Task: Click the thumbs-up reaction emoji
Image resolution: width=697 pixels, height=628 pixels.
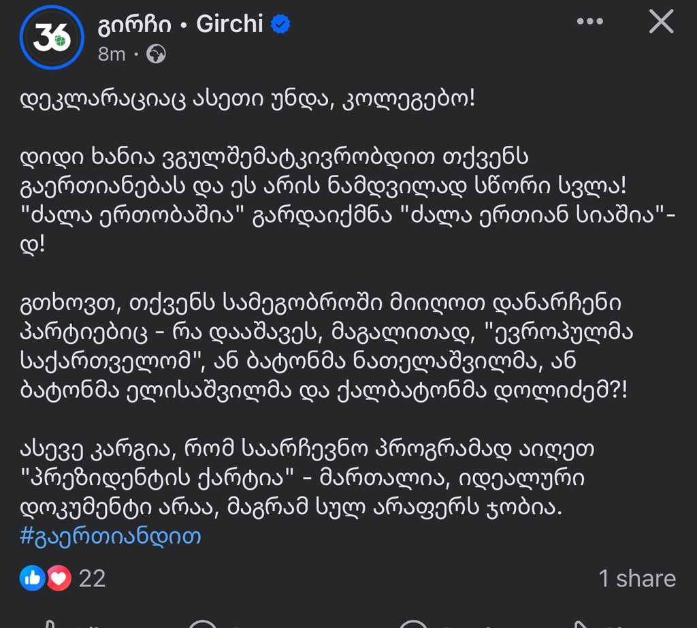Action: [33, 578]
